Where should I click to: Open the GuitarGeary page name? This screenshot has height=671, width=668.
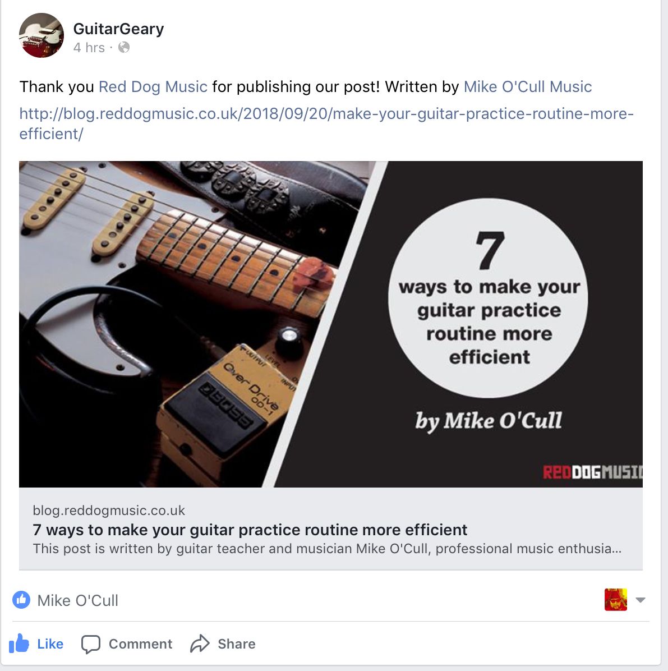[x=118, y=29]
